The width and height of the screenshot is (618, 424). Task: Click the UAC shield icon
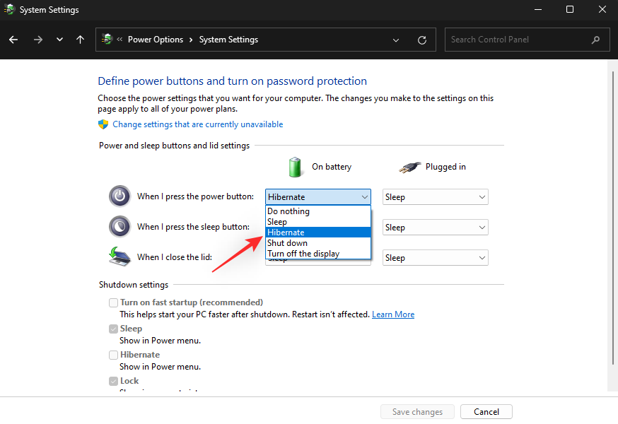pyautogui.click(x=103, y=124)
